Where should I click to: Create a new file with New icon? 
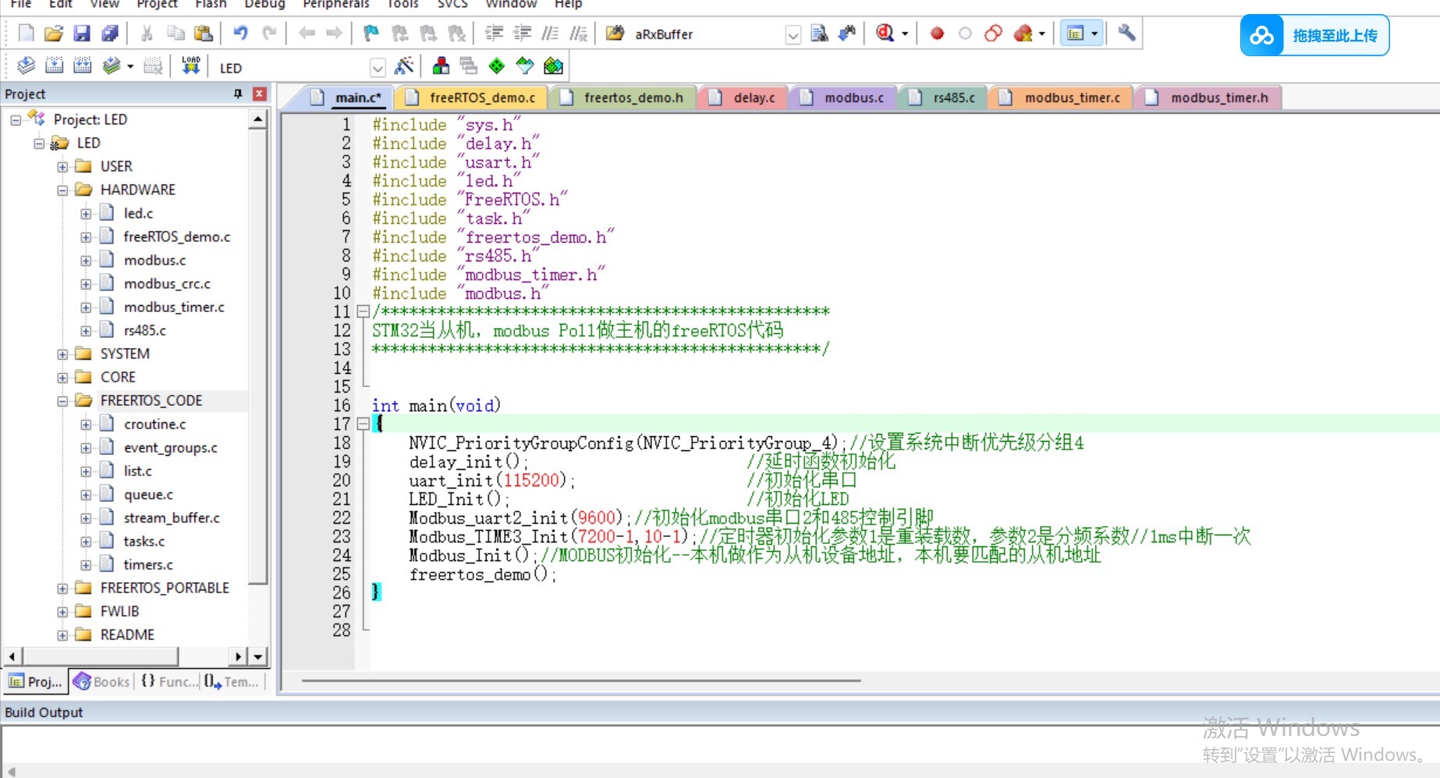click(27, 34)
